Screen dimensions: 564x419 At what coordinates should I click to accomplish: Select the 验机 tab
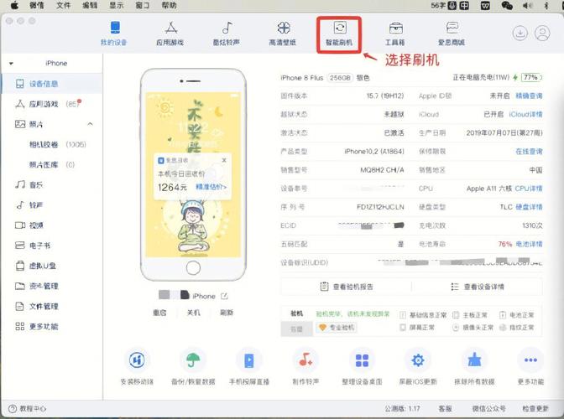coord(297,313)
